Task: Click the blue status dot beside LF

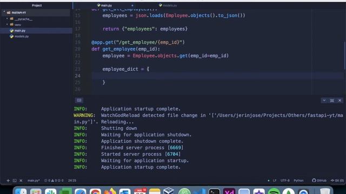Action: pyautogui.click(x=269, y=181)
